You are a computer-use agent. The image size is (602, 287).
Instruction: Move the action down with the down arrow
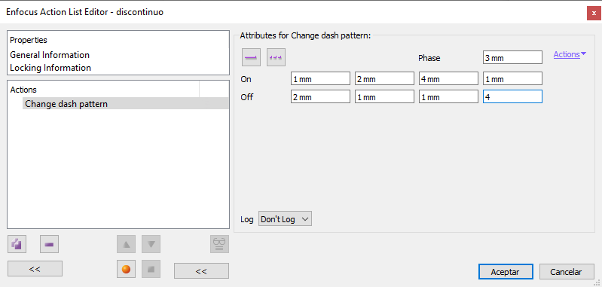tap(151, 244)
